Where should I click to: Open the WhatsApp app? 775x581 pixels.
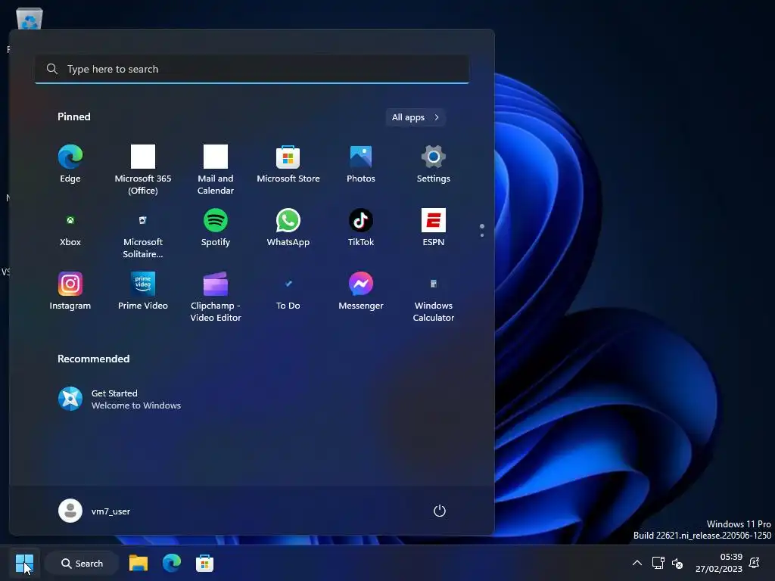point(288,228)
